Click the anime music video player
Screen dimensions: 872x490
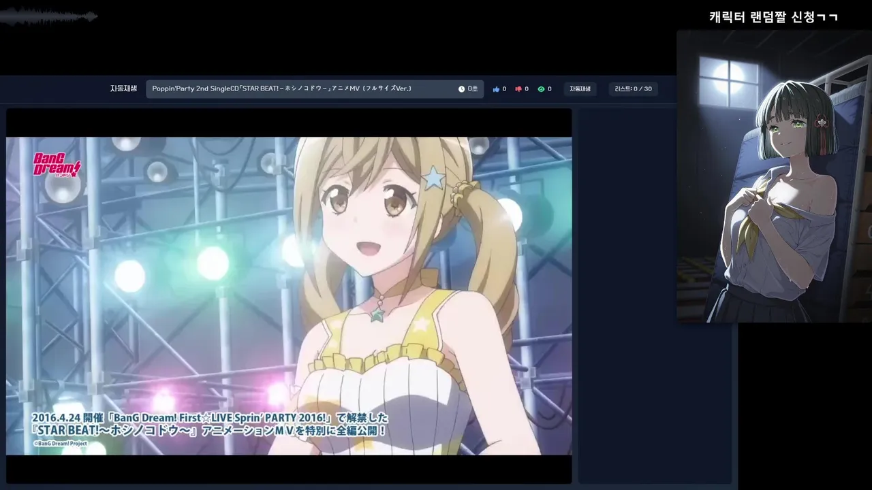click(x=289, y=296)
